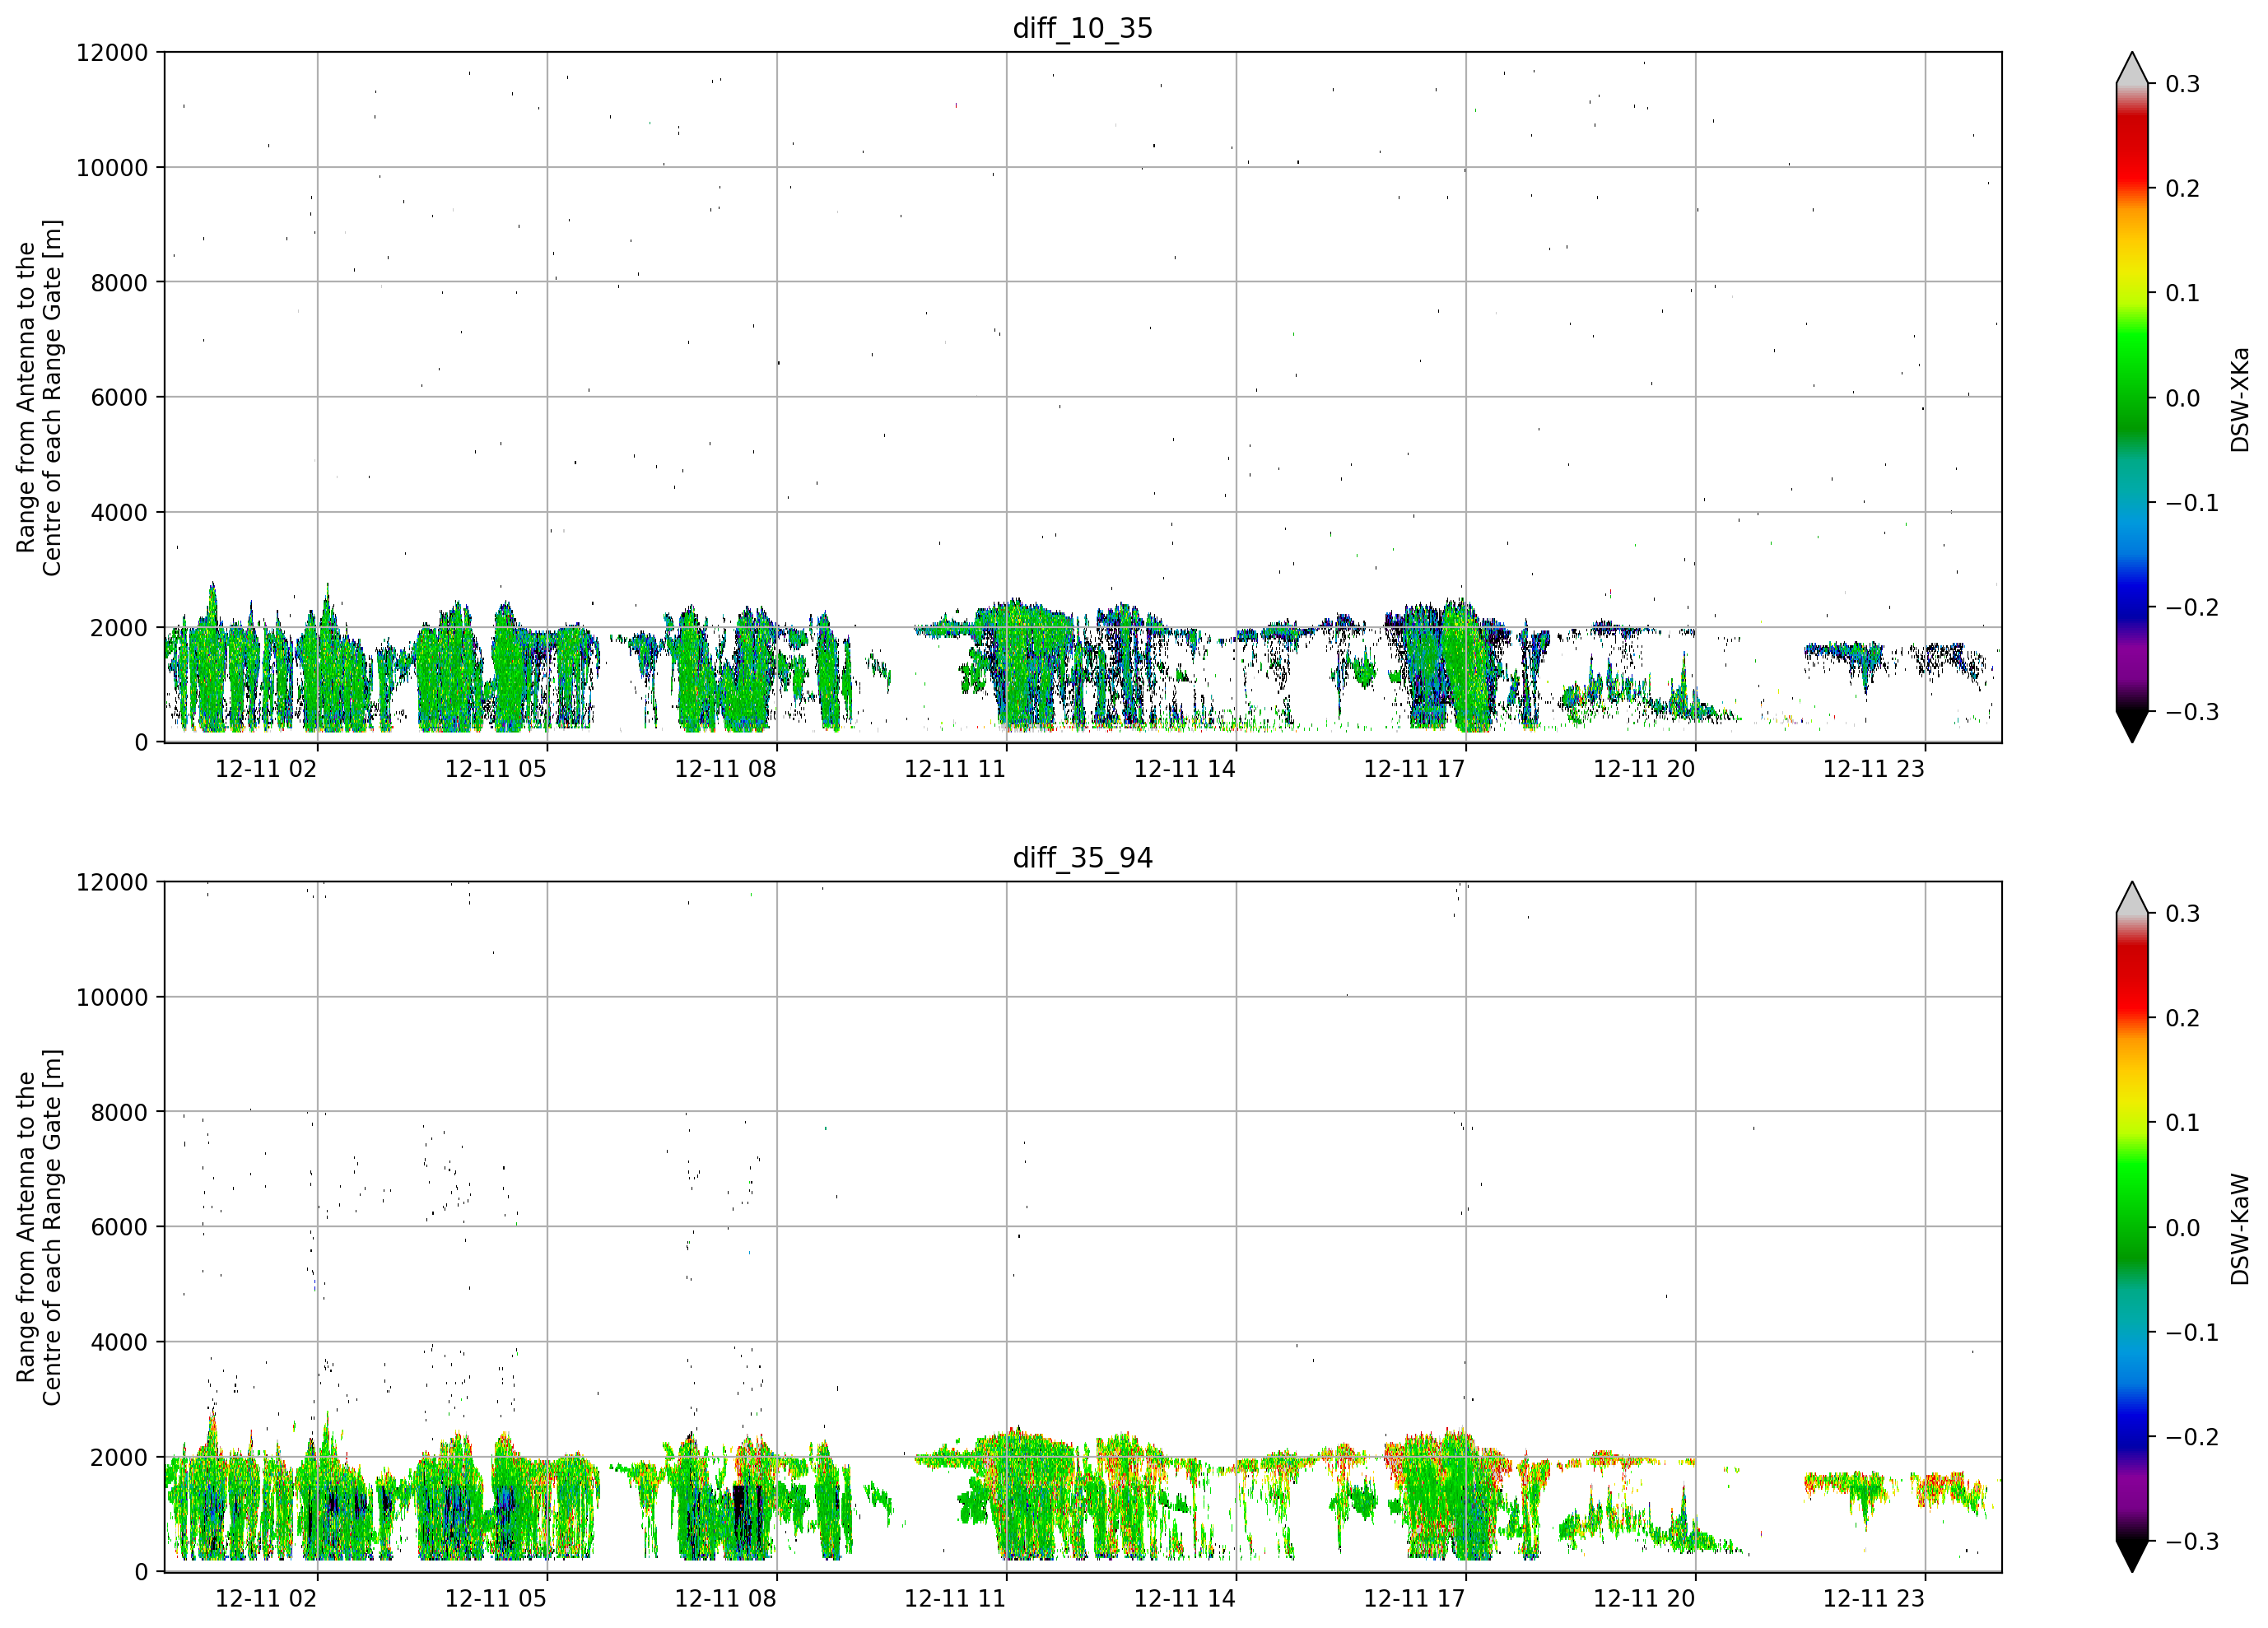Click the −0.3 tick on DSW-XKa colorbar
The height and width of the screenshot is (1628, 2268).
tap(2192, 712)
